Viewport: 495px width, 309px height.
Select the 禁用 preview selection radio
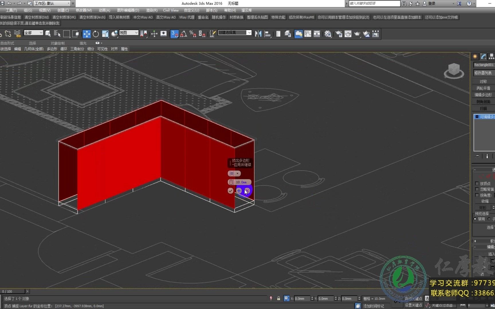coord(475,219)
